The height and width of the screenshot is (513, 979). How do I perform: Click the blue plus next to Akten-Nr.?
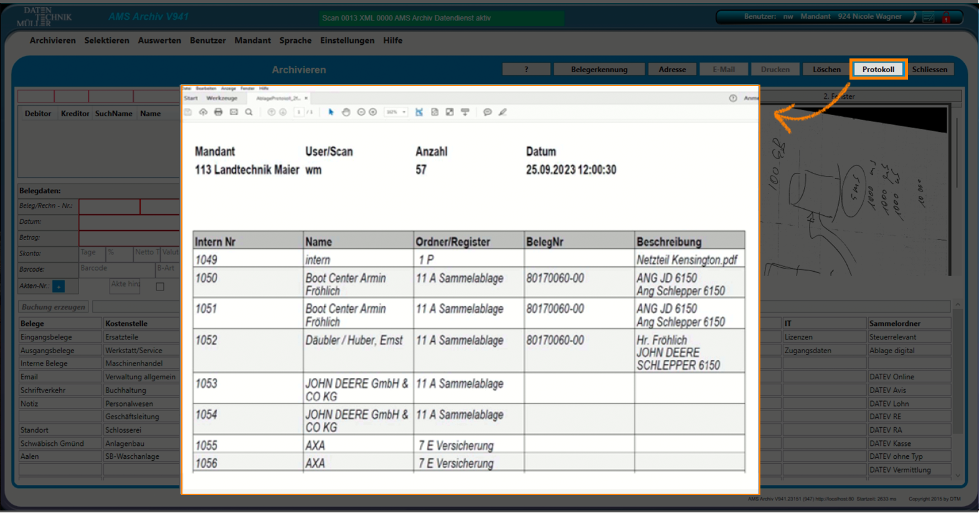point(59,287)
